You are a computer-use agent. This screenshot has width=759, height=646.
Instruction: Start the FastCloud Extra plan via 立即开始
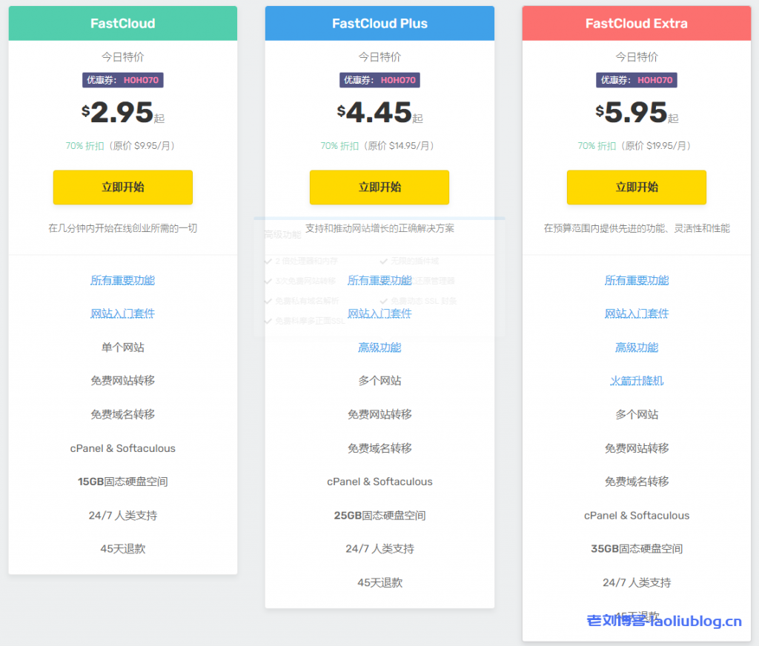[636, 187]
